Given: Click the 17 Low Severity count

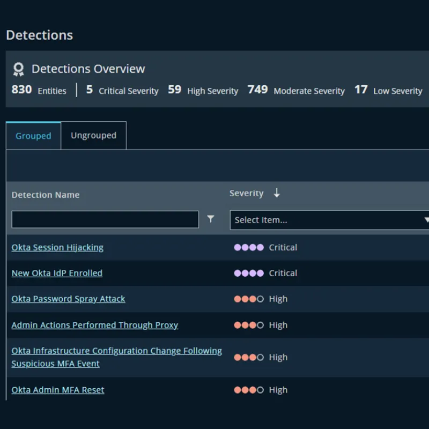Looking at the screenshot, I should [x=388, y=90].
